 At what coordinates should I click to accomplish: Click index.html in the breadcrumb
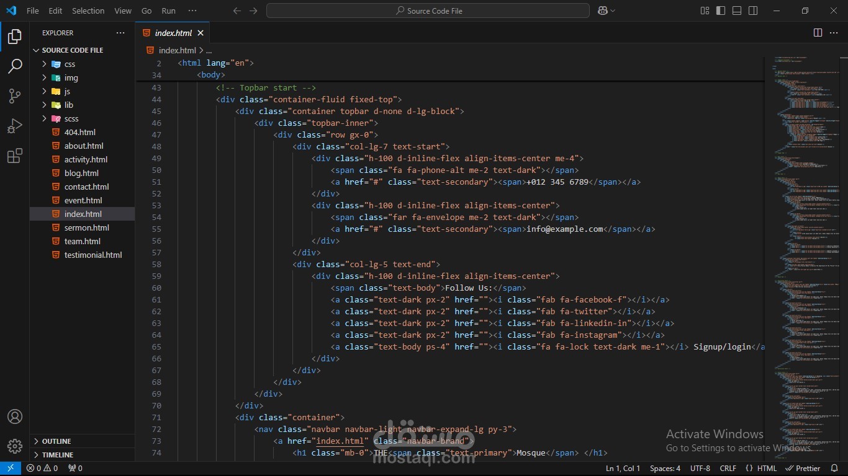point(177,50)
